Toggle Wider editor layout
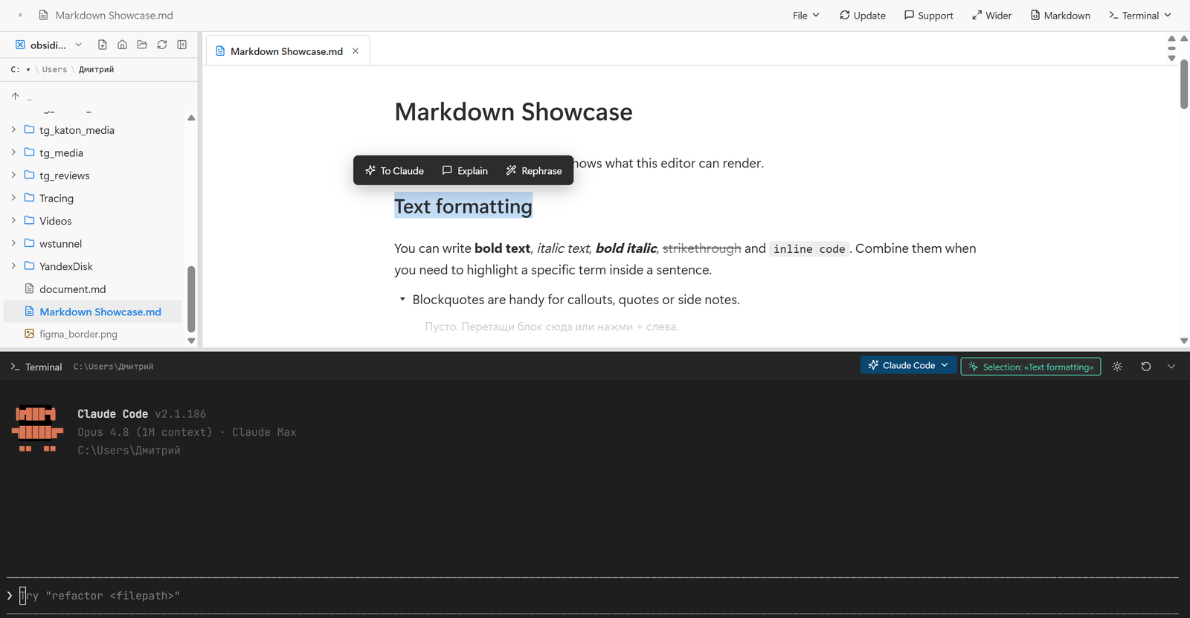Viewport: 1190px width, 618px height. (991, 15)
